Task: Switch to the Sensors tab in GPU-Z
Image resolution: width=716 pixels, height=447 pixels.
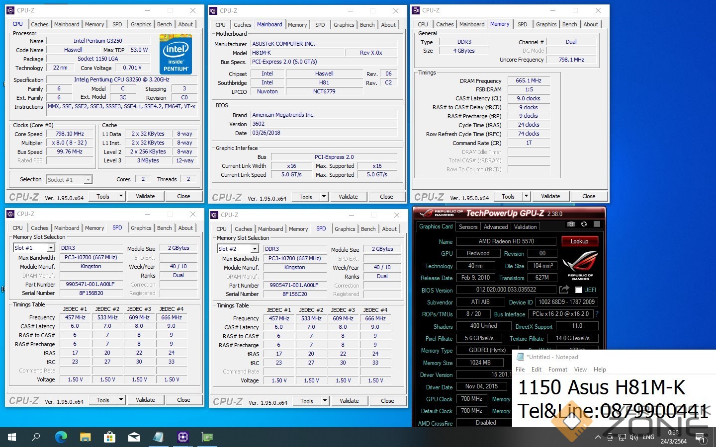Action: point(468,227)
